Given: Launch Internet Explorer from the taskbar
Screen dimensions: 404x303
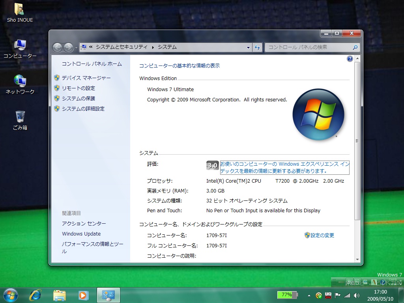Looking at the screenshot, I should click(x=35, y=295).
